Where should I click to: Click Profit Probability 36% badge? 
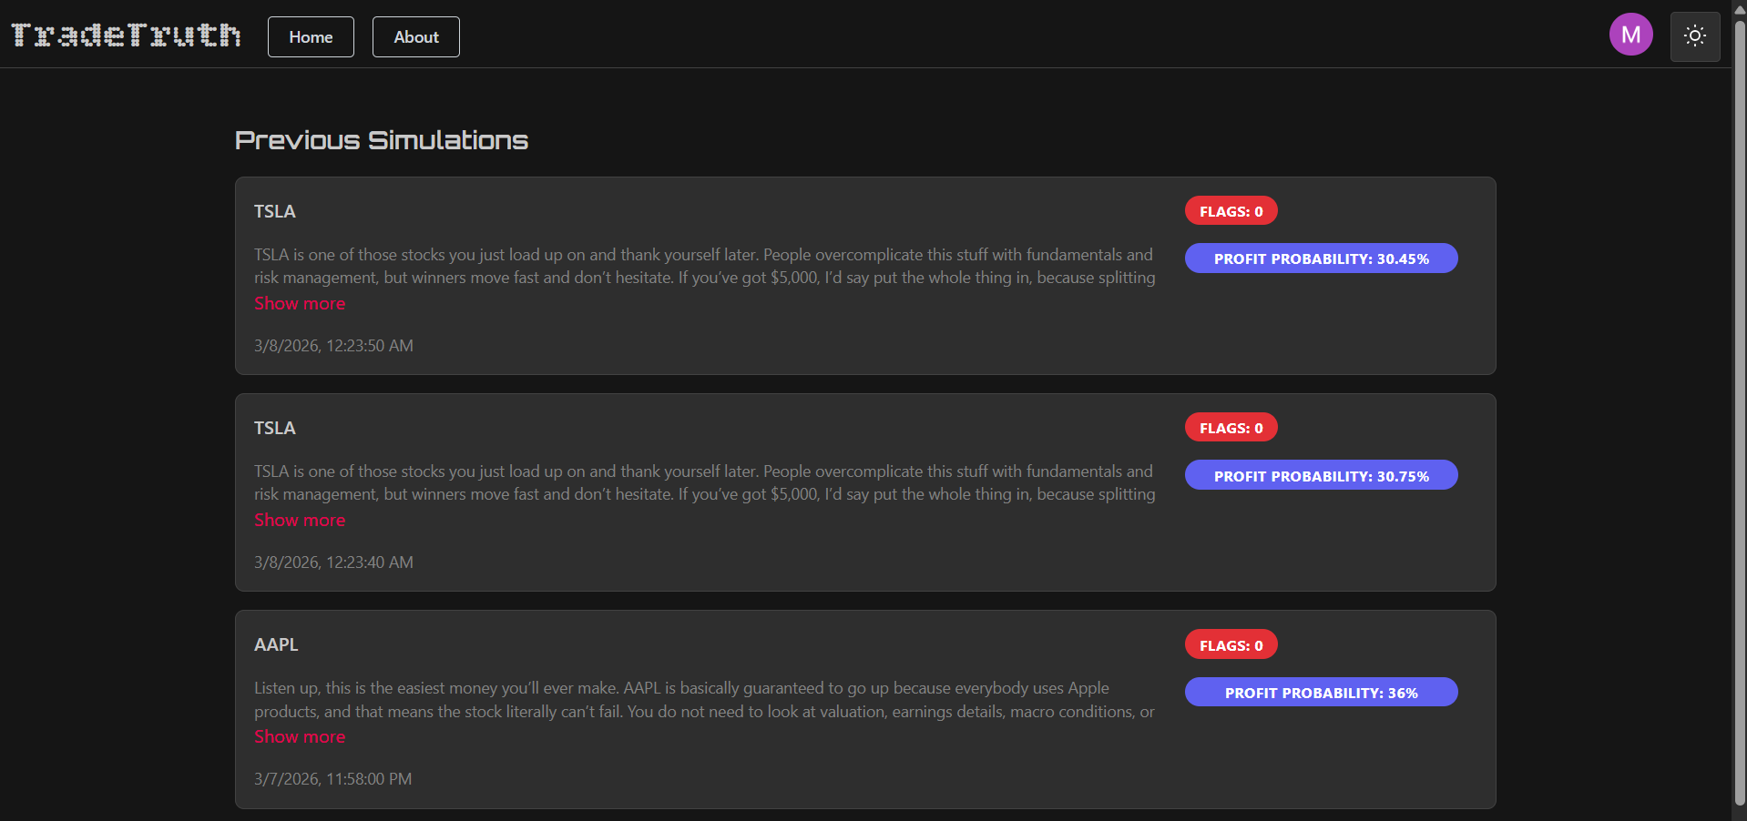pyautogui.click(x=1321, y=692)
